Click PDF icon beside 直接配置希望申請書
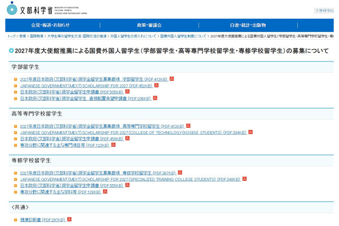The image size is (339, 226). tap(155, 98)
